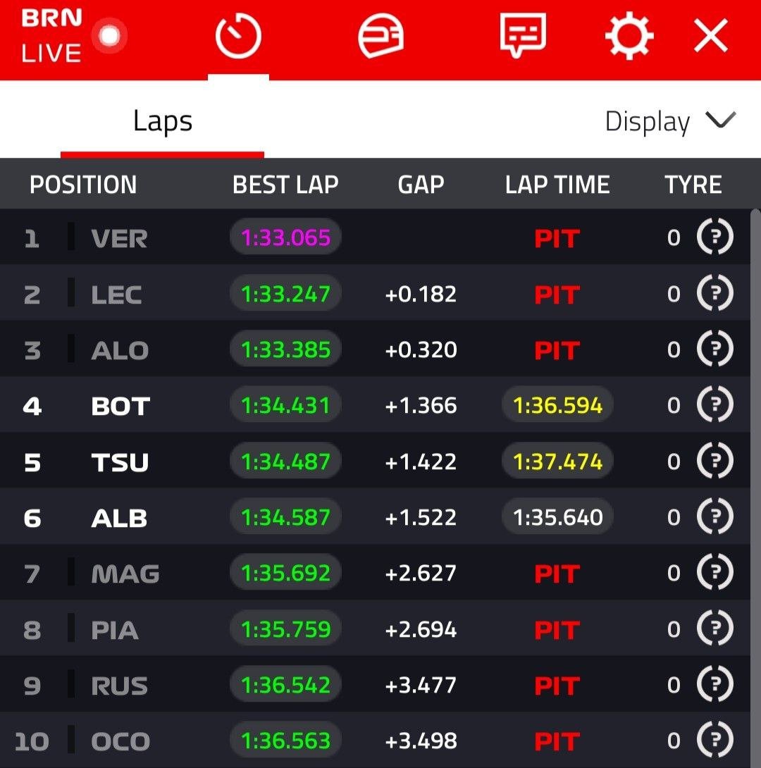Image resolution: width=761 pixels, height=768 pixels.
Task: Close the live timing panel
Action: [710, 35]
